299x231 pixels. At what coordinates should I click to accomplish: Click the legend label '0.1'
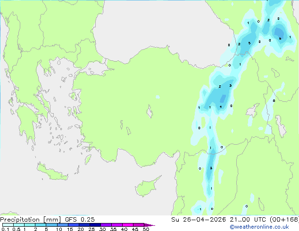(x=5, y=229)
